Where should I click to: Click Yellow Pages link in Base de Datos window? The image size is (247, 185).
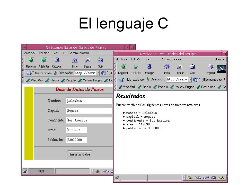[x=90, y=80]
